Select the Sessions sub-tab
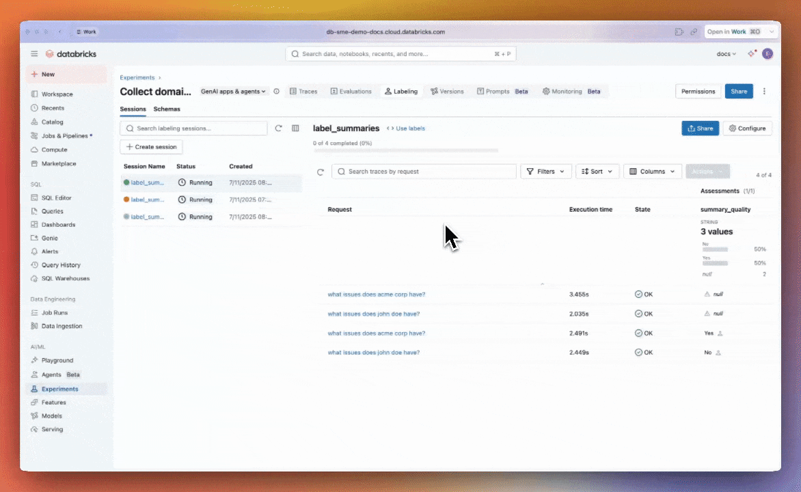Viewport: 801px width, 492px height. pos(133,109)
